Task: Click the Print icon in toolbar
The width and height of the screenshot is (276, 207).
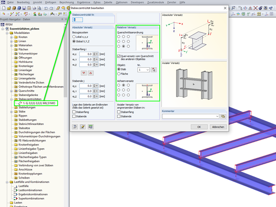Action: (x=34, y=8)
